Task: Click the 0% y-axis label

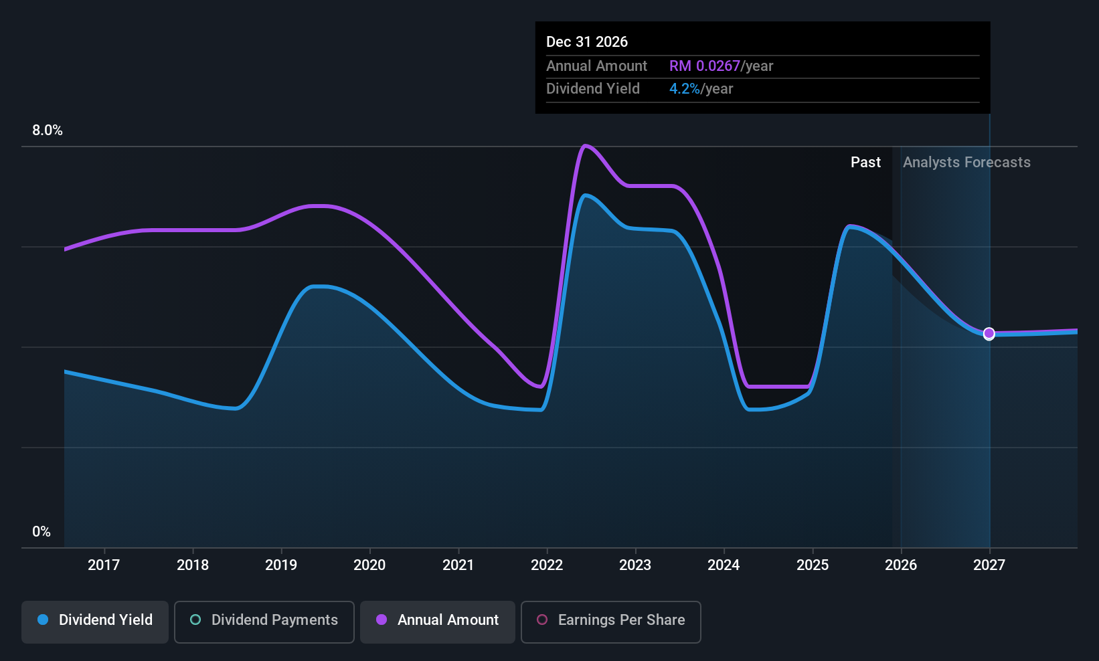Action: click(x=41, y=532)
